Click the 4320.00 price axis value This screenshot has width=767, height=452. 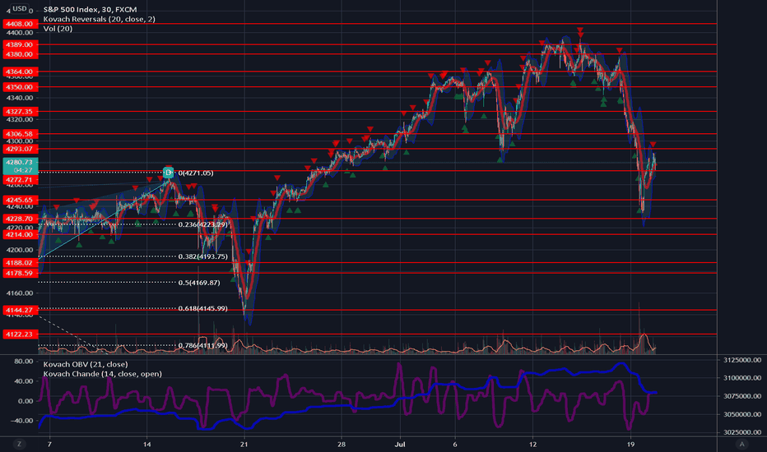point(20,119)
